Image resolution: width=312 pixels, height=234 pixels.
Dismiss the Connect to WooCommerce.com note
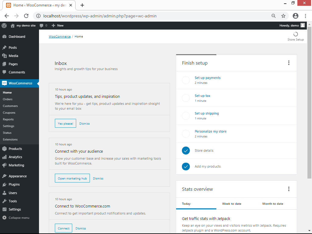80,229
